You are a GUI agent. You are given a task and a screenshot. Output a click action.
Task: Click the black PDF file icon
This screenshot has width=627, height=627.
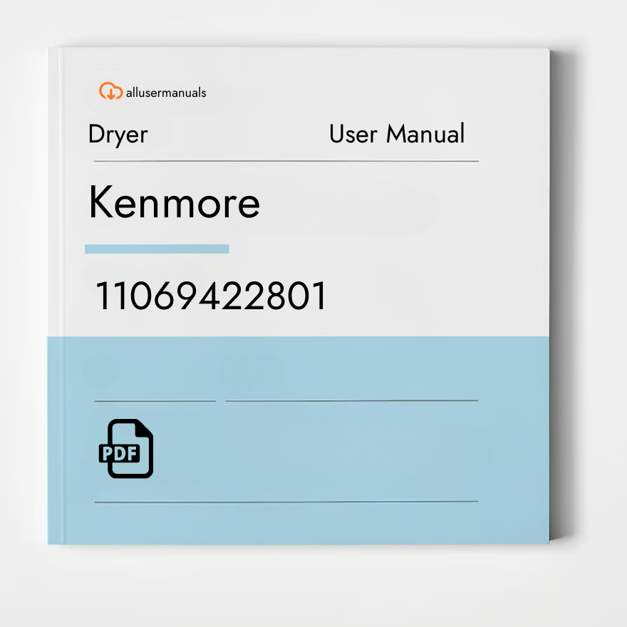(x=126, y=448)
